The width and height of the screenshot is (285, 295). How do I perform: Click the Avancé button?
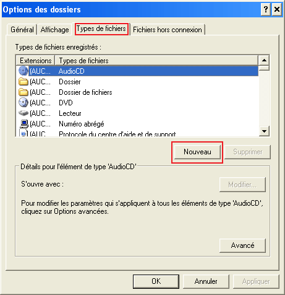coord(242,245)
